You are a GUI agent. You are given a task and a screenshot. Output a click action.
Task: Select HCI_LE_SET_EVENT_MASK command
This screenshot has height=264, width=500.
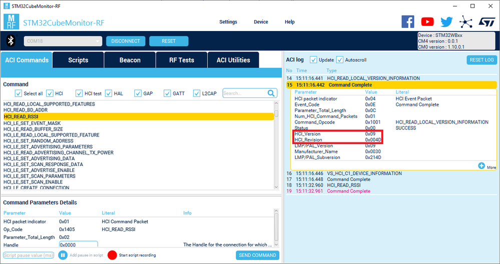[x=32, y=123]
